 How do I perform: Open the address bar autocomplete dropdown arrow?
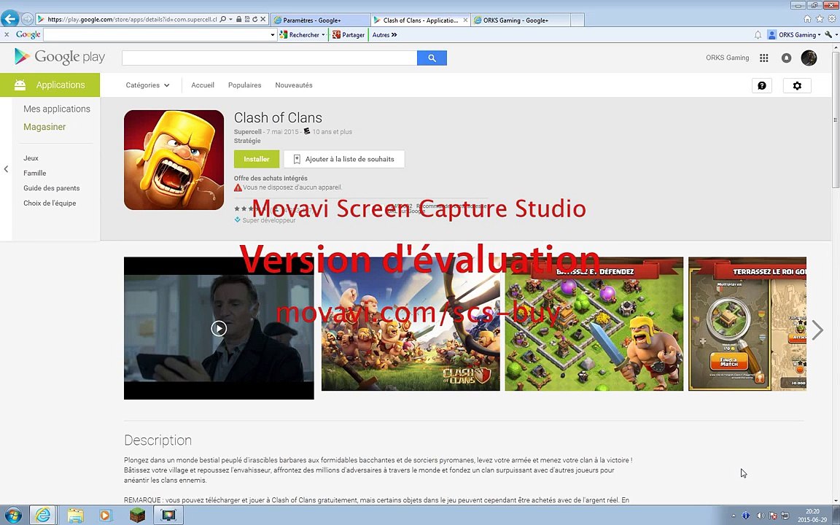coord(230,19)
